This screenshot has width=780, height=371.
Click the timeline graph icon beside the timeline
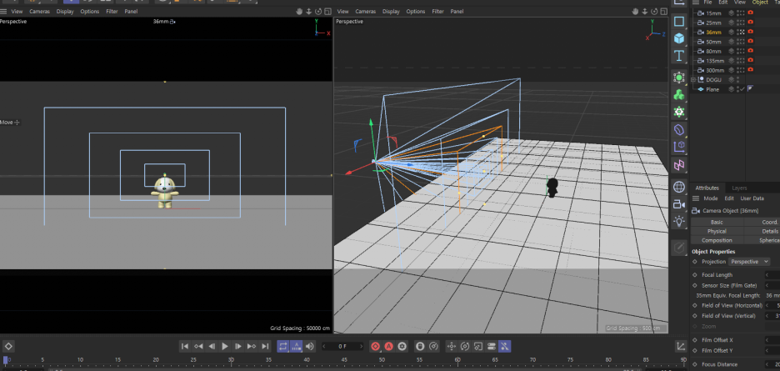click(681, 346)
